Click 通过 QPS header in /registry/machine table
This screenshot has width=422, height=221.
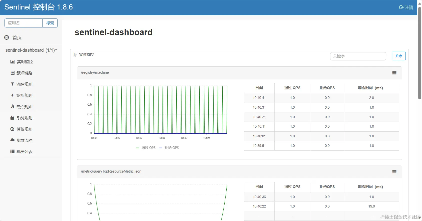(x=292, y=88)
